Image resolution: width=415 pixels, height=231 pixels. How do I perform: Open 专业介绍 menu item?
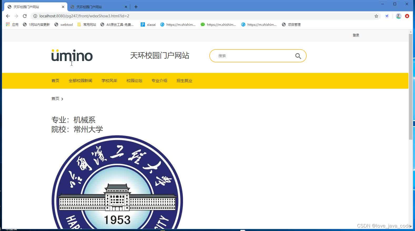point(159,81)
